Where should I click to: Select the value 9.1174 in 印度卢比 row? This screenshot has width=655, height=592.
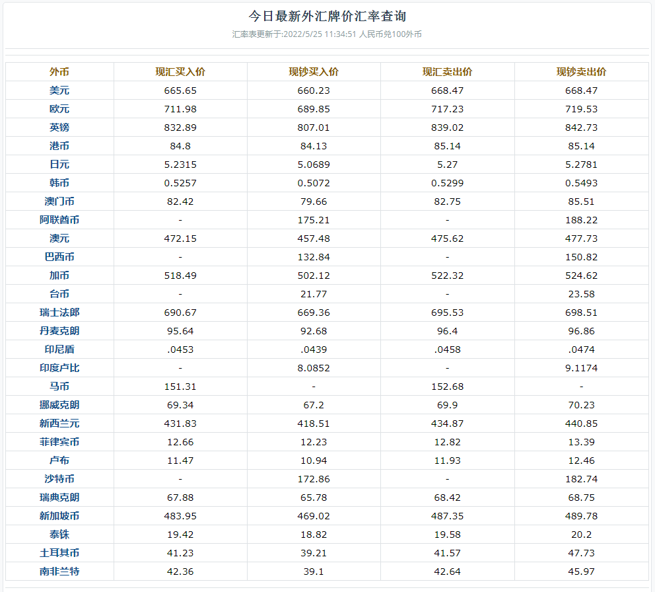(582, 368)
